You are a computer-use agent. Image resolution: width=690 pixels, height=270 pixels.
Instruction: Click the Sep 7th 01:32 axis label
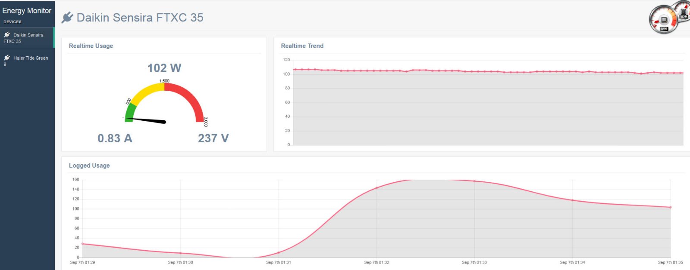376,262
